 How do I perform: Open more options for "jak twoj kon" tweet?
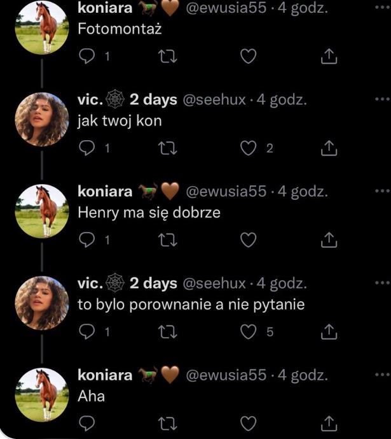[x=381, y=100]
